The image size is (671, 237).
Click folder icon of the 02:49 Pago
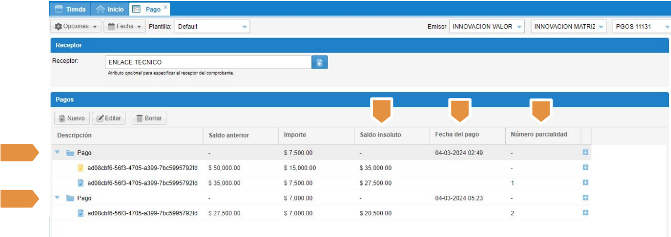click(x=70, y=153)
